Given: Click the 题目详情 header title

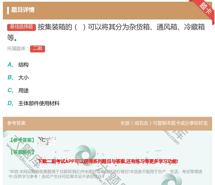Looking at the screenshot, I should [23, 10].
